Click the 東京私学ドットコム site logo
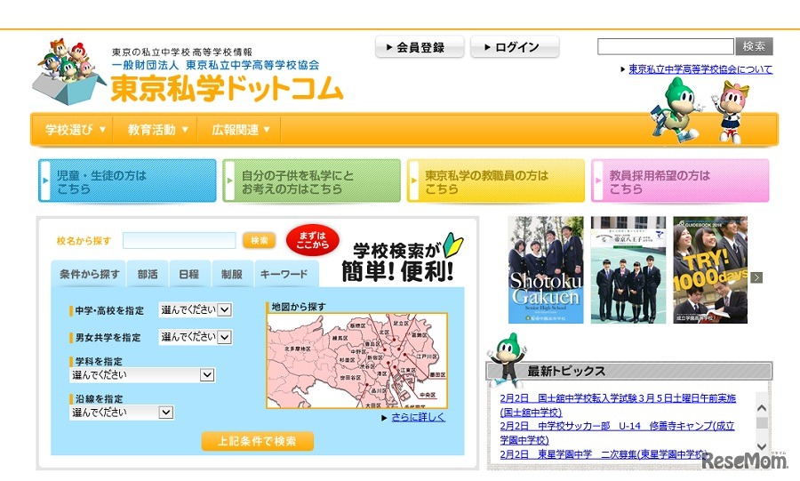The width and height of the screenshot is (800, 481). tap(227, 89)
